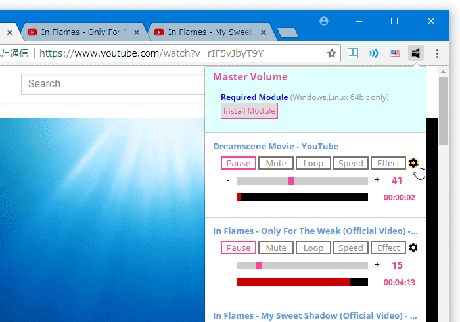Click the scrollbar up arrow

443,72
